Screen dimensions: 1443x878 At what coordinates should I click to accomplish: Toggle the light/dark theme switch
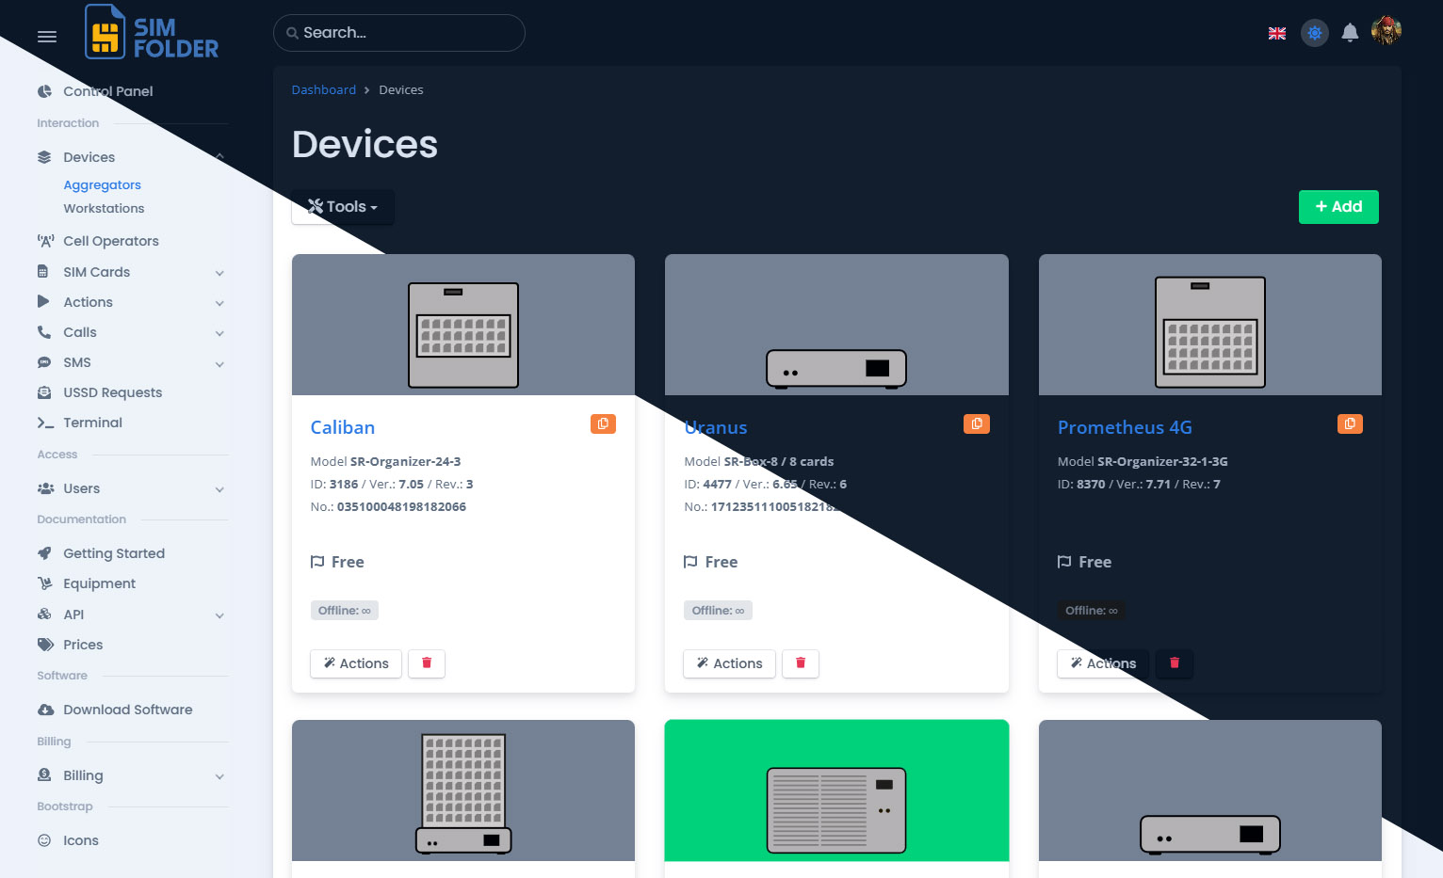pyautogui.click(x=1315, y=33)
